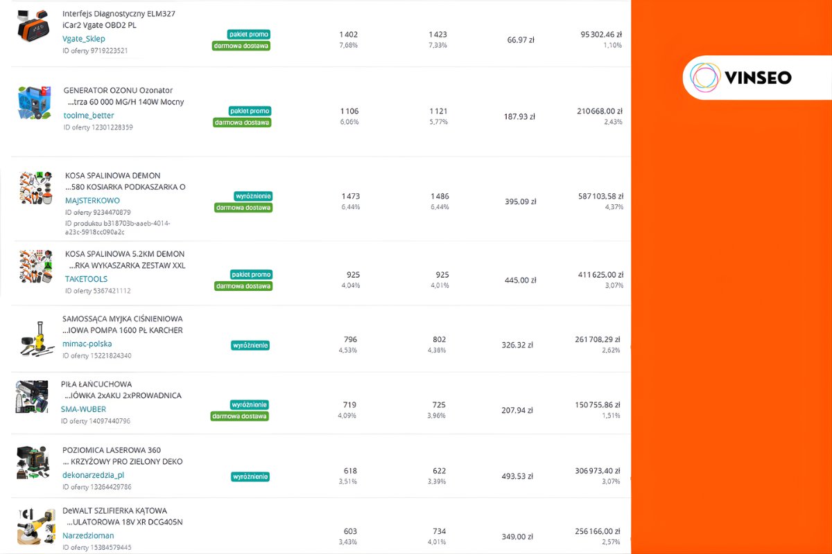The width and height of the screenshot is (832, 554).
Task: Click the sales count 1 402
Action: click(349, 35)
